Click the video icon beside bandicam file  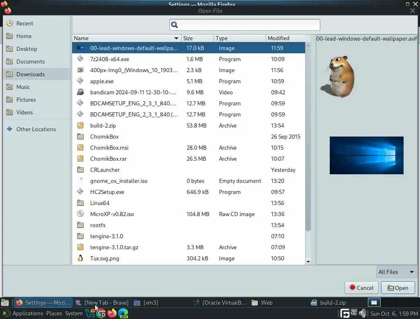coord(80,92)
